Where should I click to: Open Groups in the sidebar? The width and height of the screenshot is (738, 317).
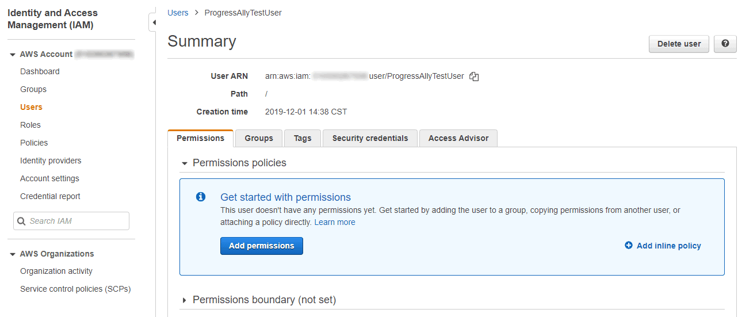[x=33, y=89]
